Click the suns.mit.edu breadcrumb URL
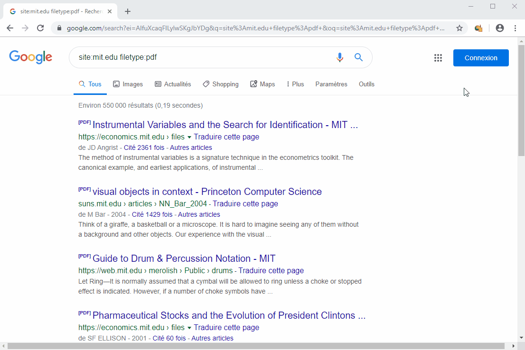The height and width of the screenshot is (350, 525). (x=142, y=204)
